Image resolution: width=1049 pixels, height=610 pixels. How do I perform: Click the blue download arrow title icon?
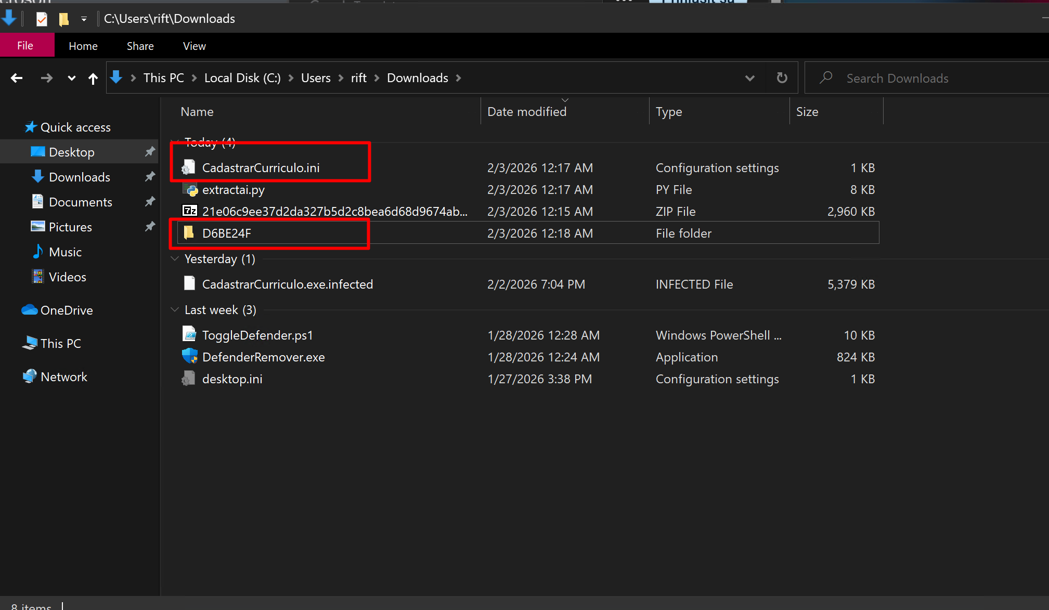[9, 17]
